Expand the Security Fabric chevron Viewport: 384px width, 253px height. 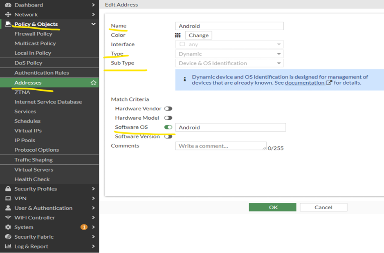(93, 237)
